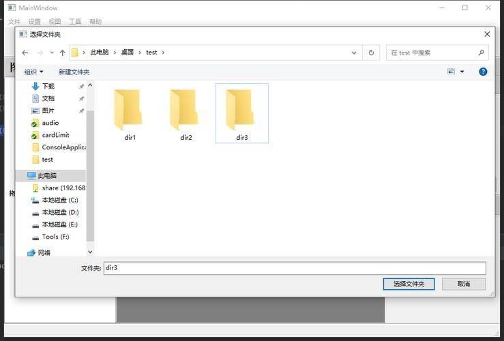Click the 文件夹 name input field

pos(295,268)
